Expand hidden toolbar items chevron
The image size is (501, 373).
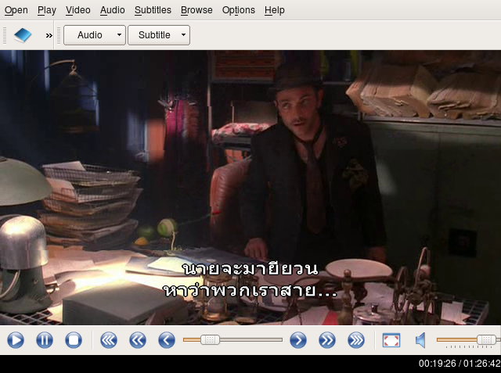49,35
